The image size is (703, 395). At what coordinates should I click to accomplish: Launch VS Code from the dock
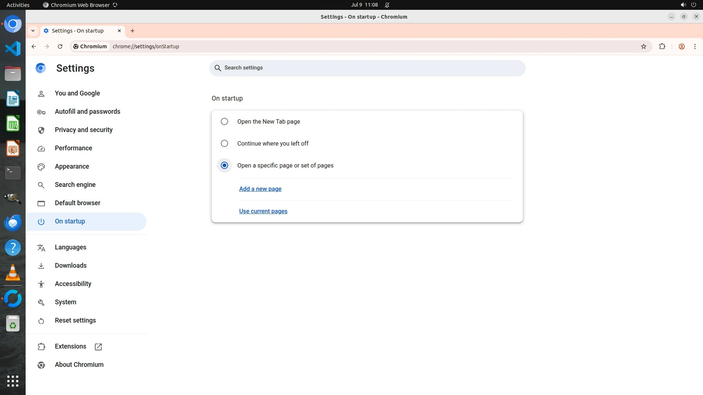pos(13,49)
